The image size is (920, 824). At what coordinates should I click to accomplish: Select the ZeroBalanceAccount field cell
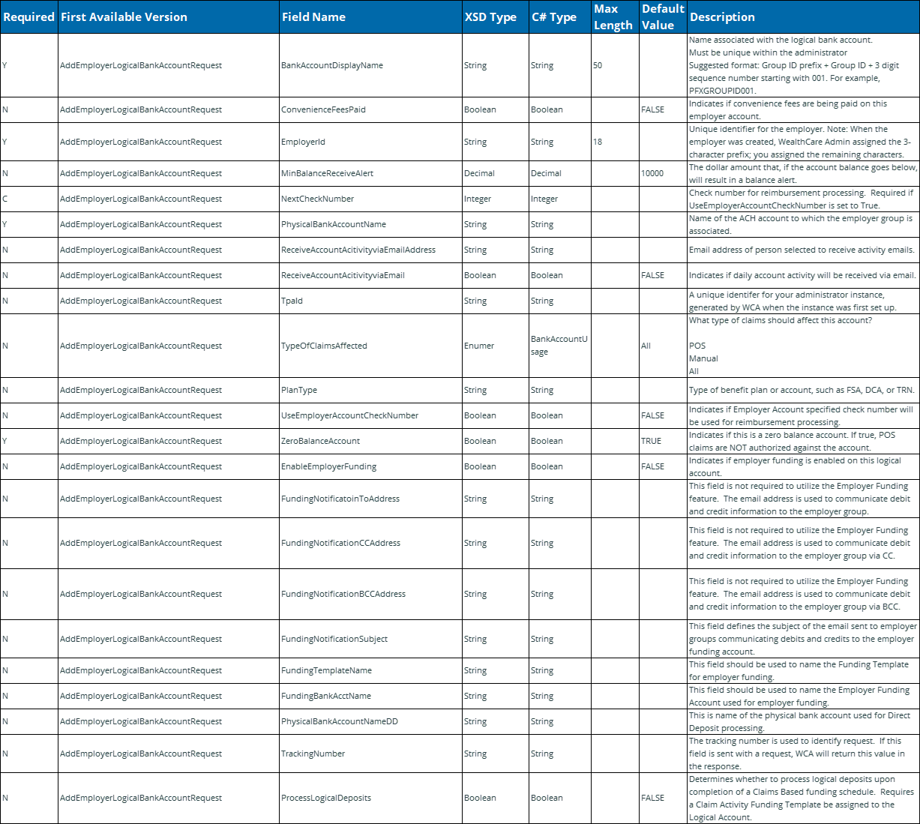[370, 441]
